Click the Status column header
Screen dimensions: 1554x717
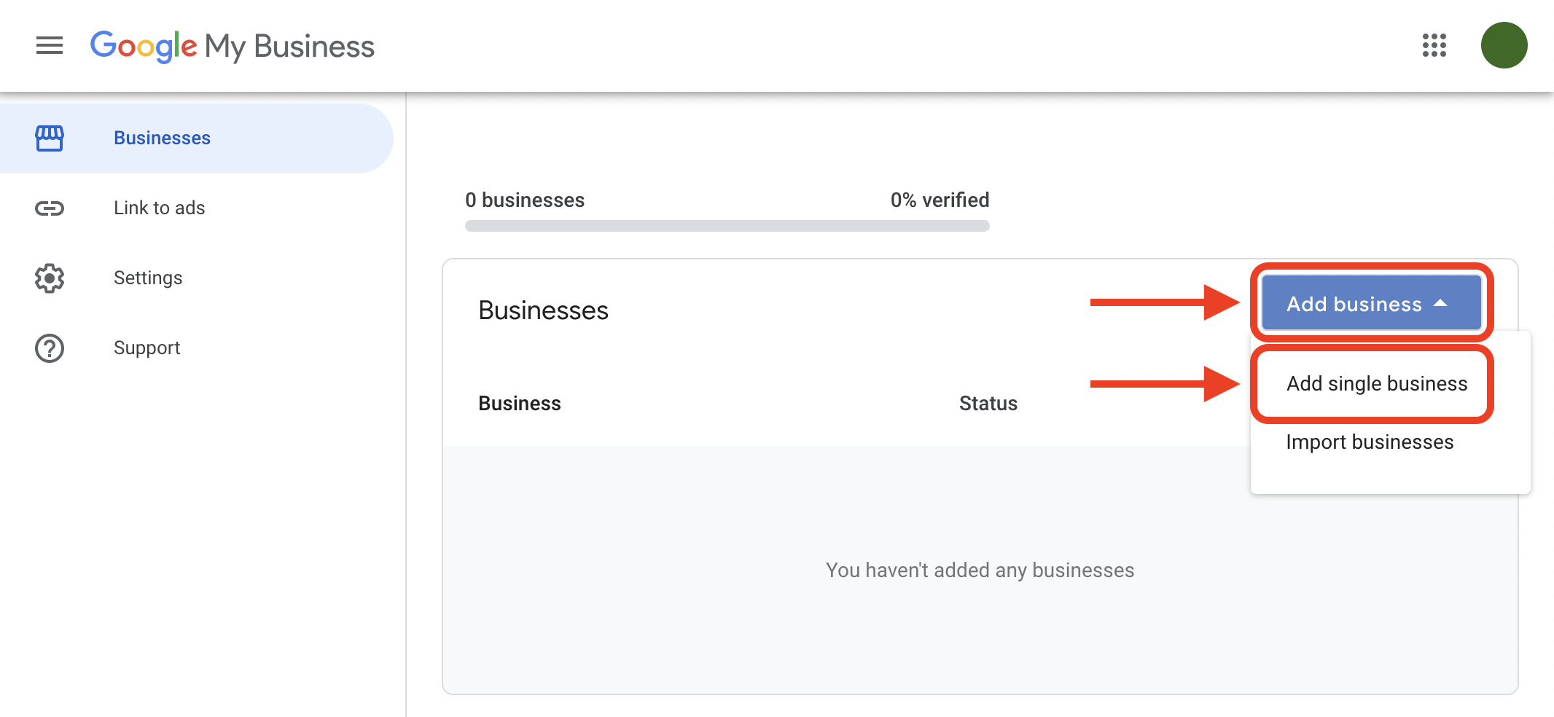(988, 403)
